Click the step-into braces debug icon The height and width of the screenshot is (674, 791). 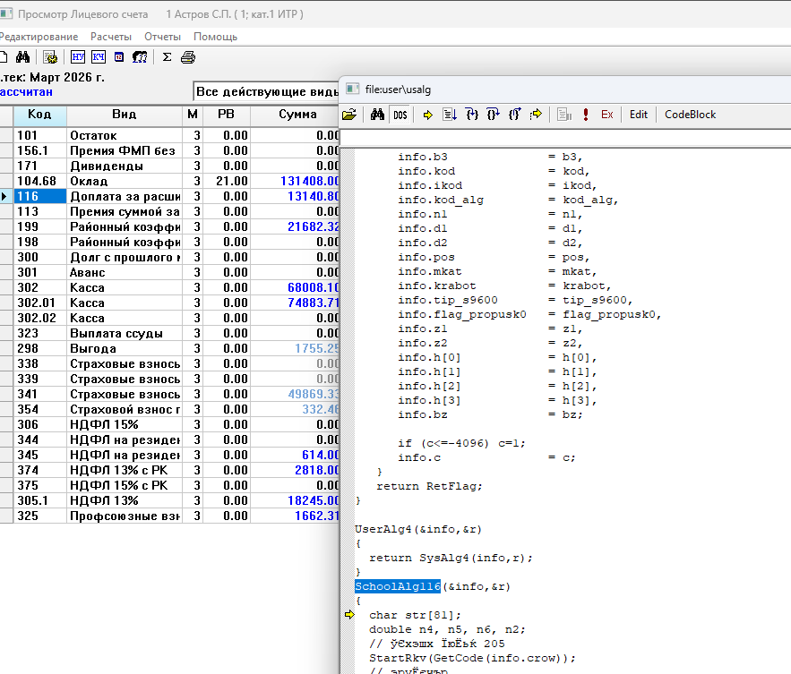(x=471, y=115)
